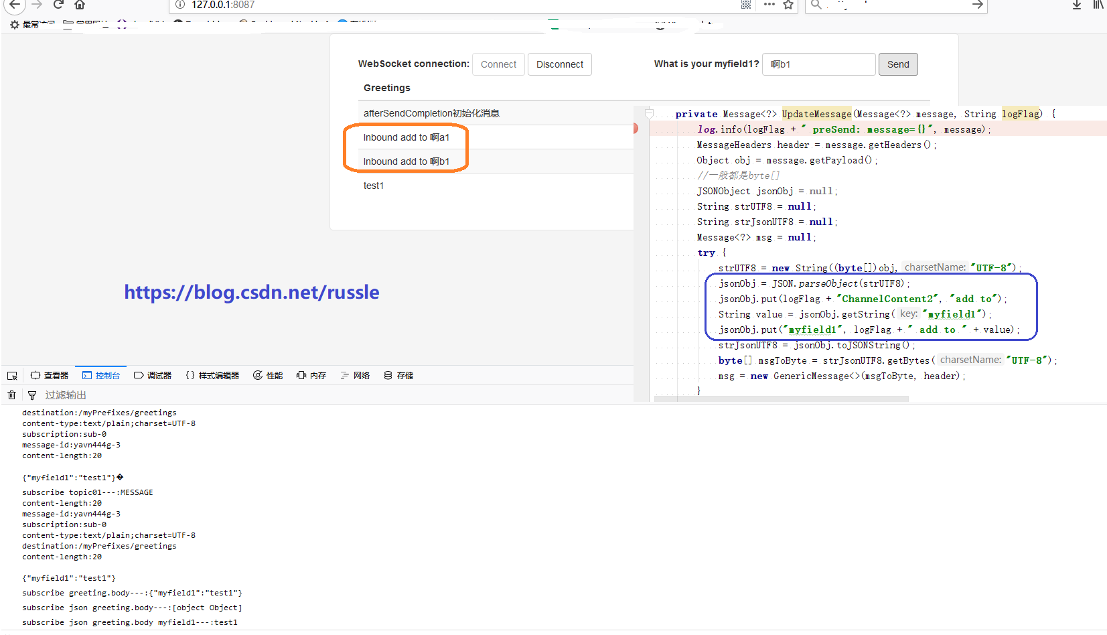Open console filter settings via funnel icon
The height and width of the screenshot is (635, 1107).
pyautogui.click(x=31, y=395)
